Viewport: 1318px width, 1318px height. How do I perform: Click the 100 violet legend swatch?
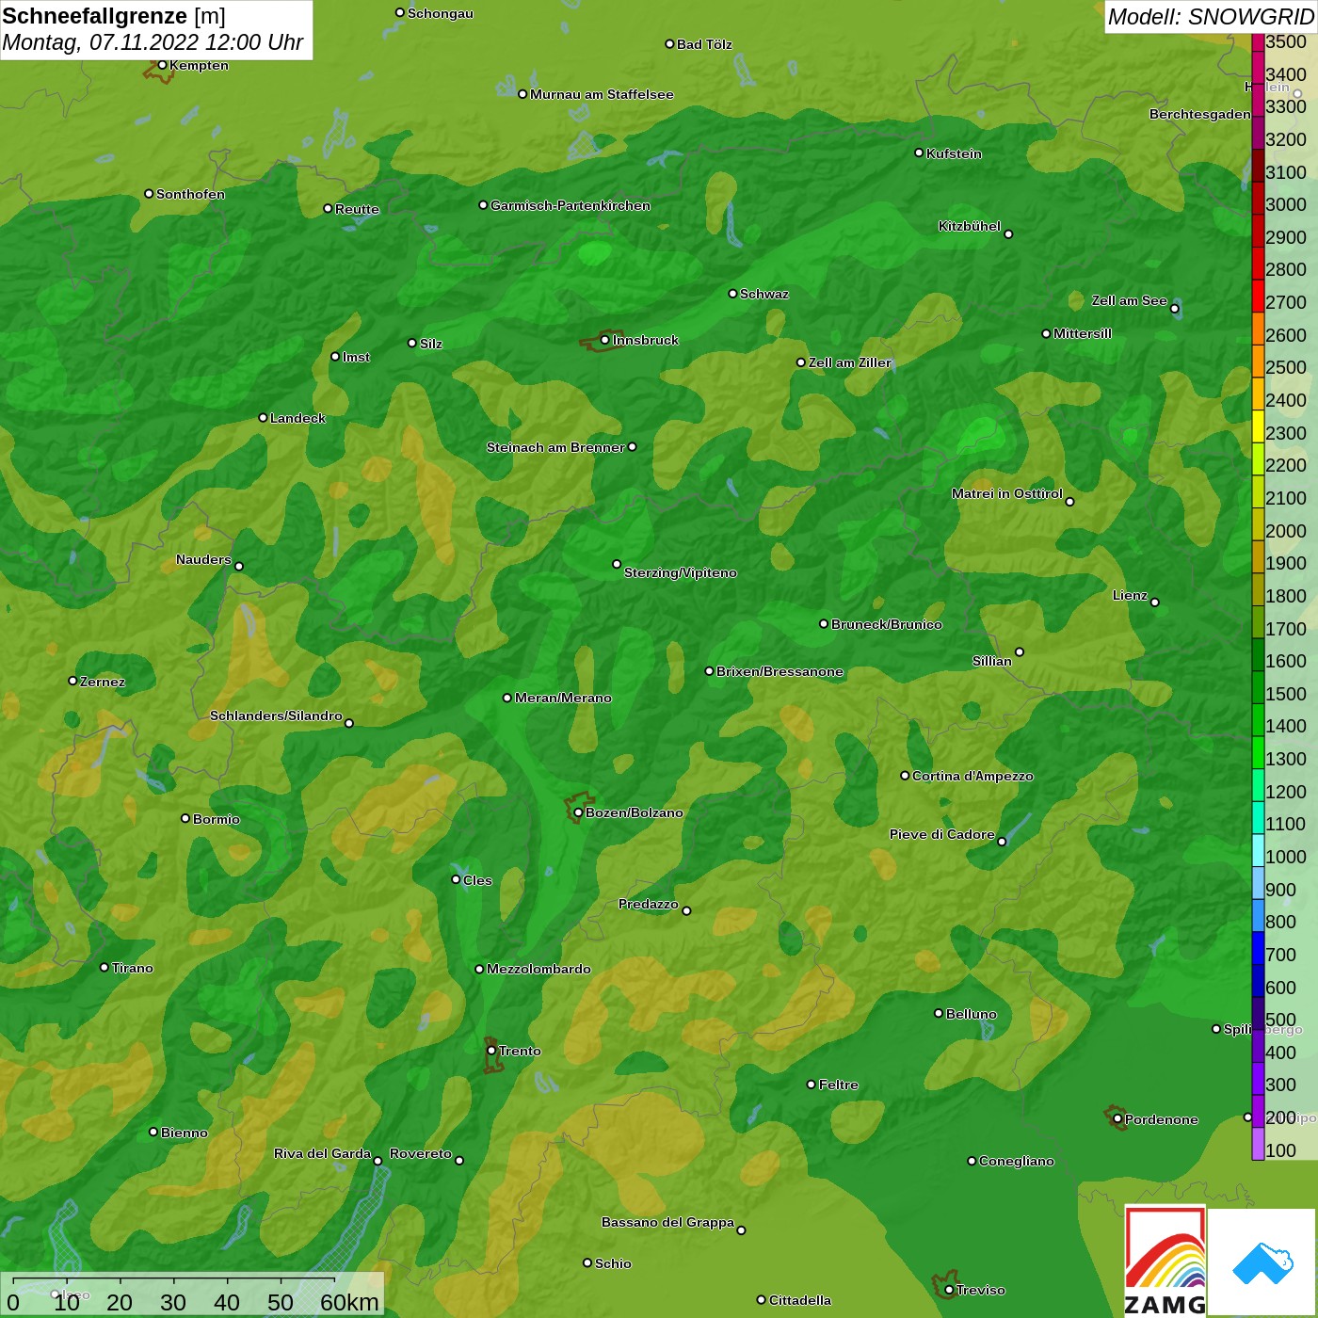(1258, 1143)
